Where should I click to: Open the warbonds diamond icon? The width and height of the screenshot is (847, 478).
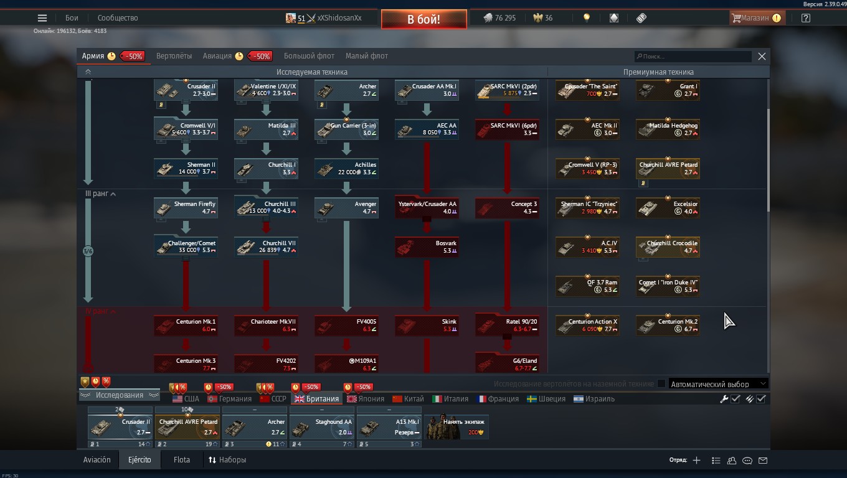pos(613,18)
